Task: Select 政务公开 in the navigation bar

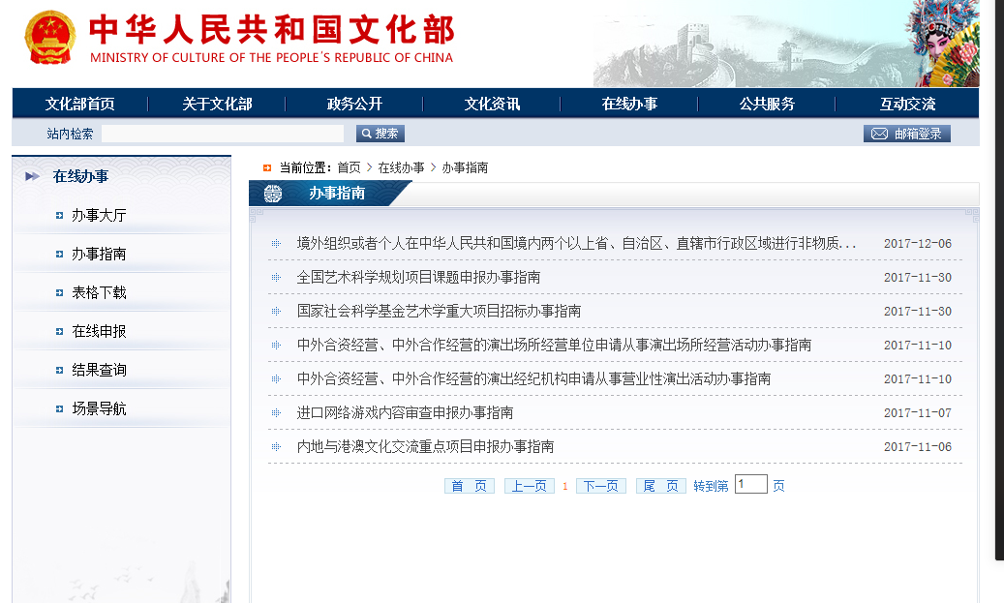Action: click(354, 104)
